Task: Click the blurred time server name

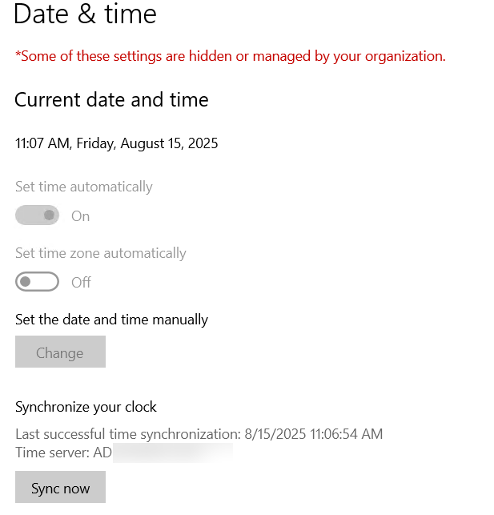Action: (x=172, y=453)
